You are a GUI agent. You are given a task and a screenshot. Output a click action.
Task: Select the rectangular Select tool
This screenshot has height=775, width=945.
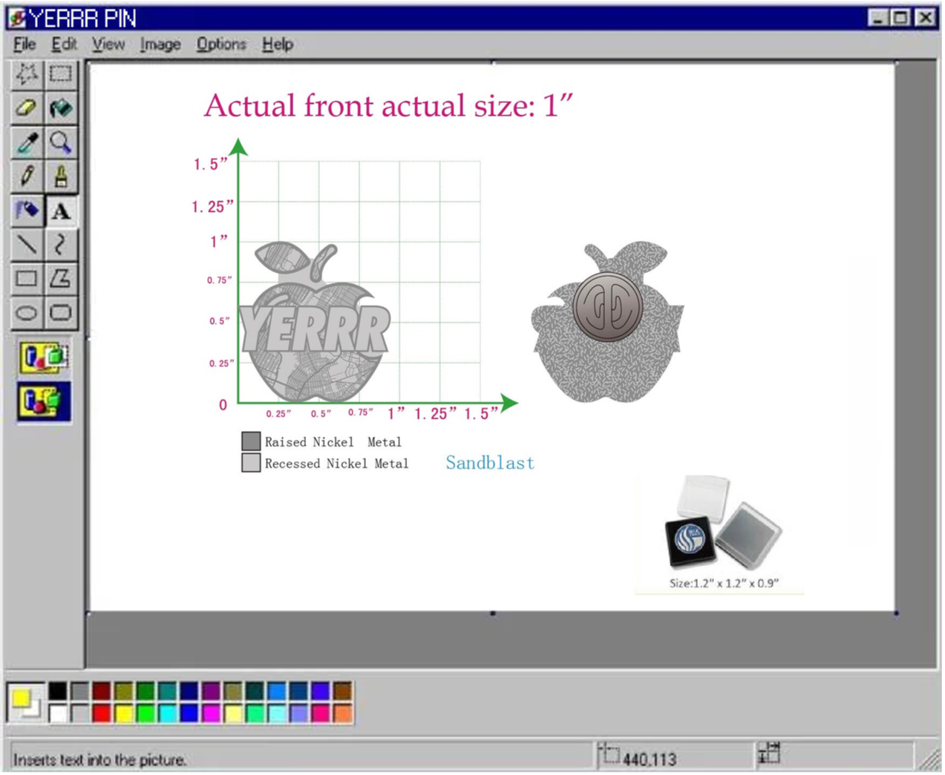click(x=62, y=74)
